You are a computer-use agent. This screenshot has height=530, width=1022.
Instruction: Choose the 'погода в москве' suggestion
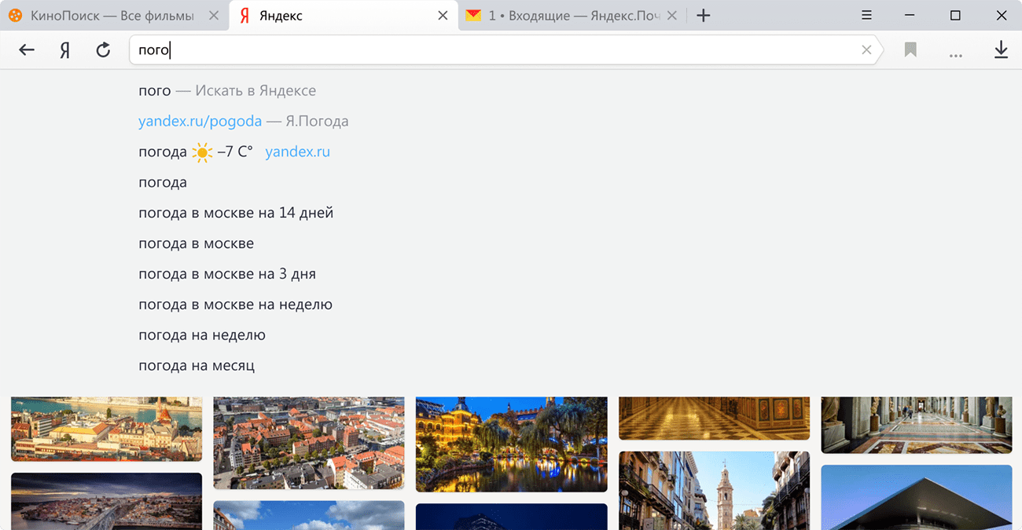[x=197, y=243]
